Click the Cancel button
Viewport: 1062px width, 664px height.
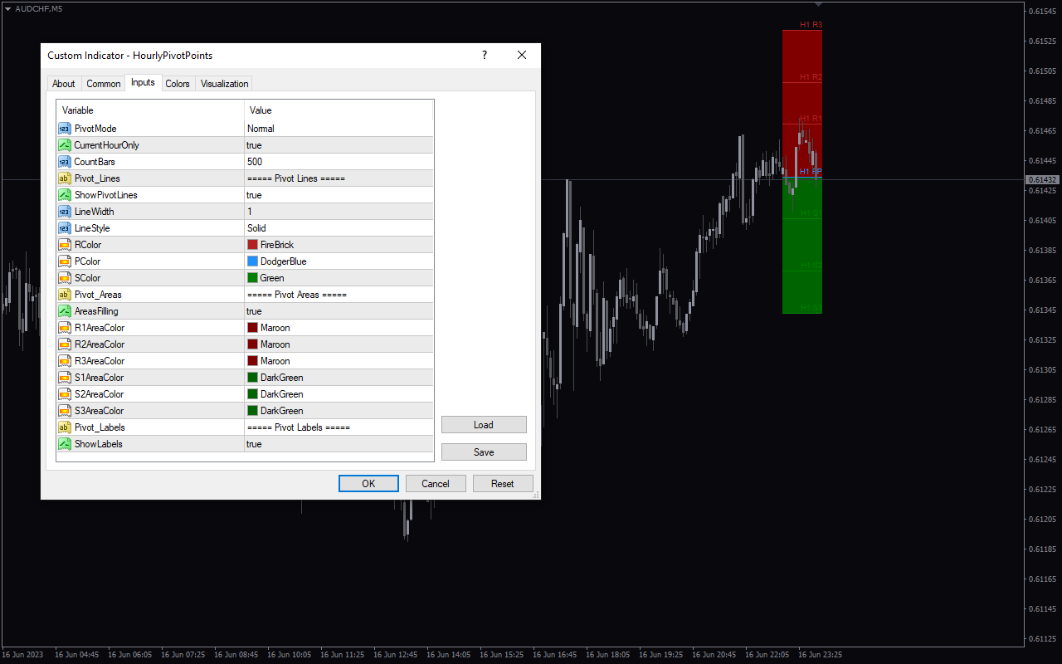(436, 484)
